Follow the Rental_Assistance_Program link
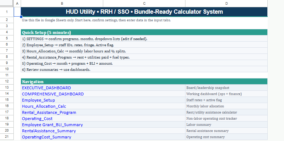The image size is (284, 141). [x=49, y=112]
